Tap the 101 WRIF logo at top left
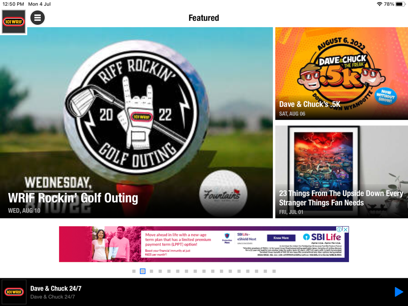Screen dimensions: 408x306 pyautogui.click(x=13, y=22)
